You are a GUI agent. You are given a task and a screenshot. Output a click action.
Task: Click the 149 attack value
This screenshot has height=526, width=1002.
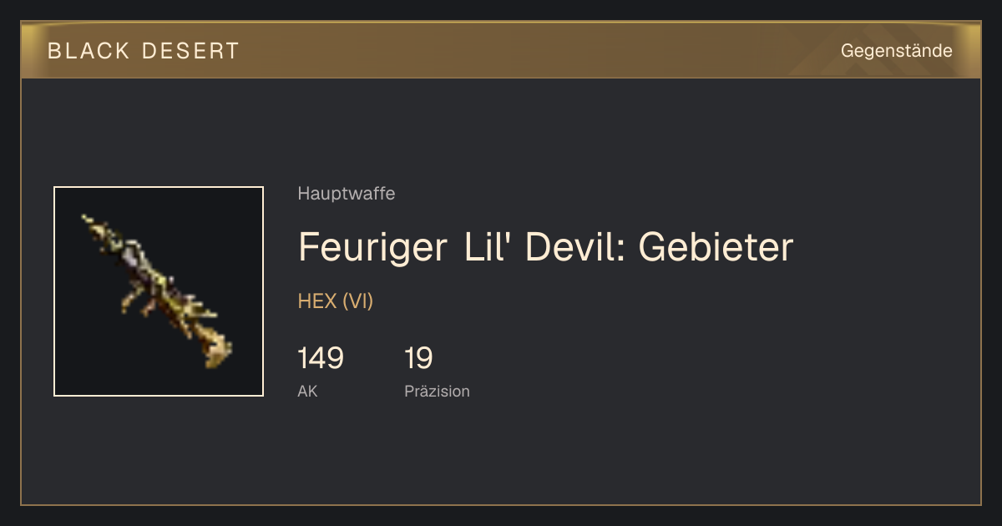coord(321,358)
